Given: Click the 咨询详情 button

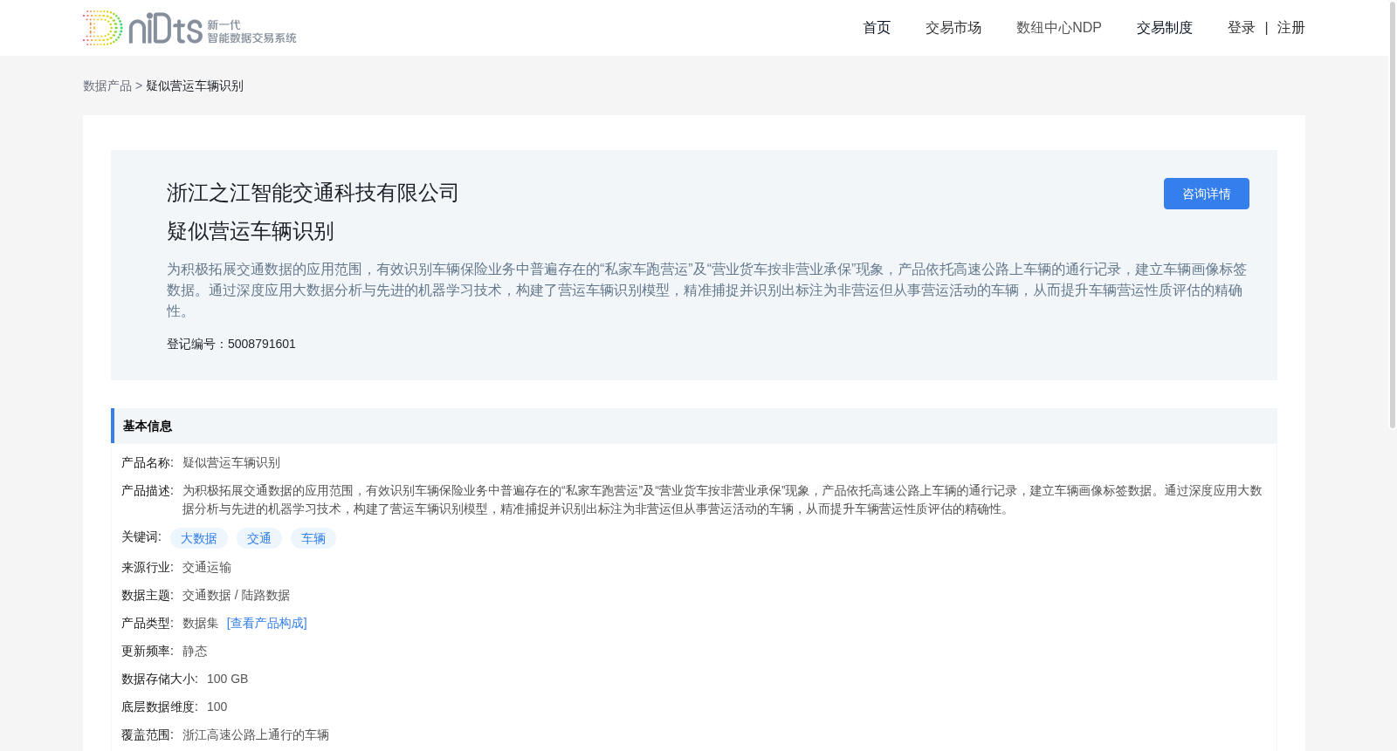Looking at the screenshot, I should [x=1207, y=194].
